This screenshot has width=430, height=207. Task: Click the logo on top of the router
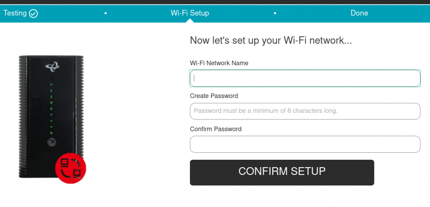(x=51, y=68)
